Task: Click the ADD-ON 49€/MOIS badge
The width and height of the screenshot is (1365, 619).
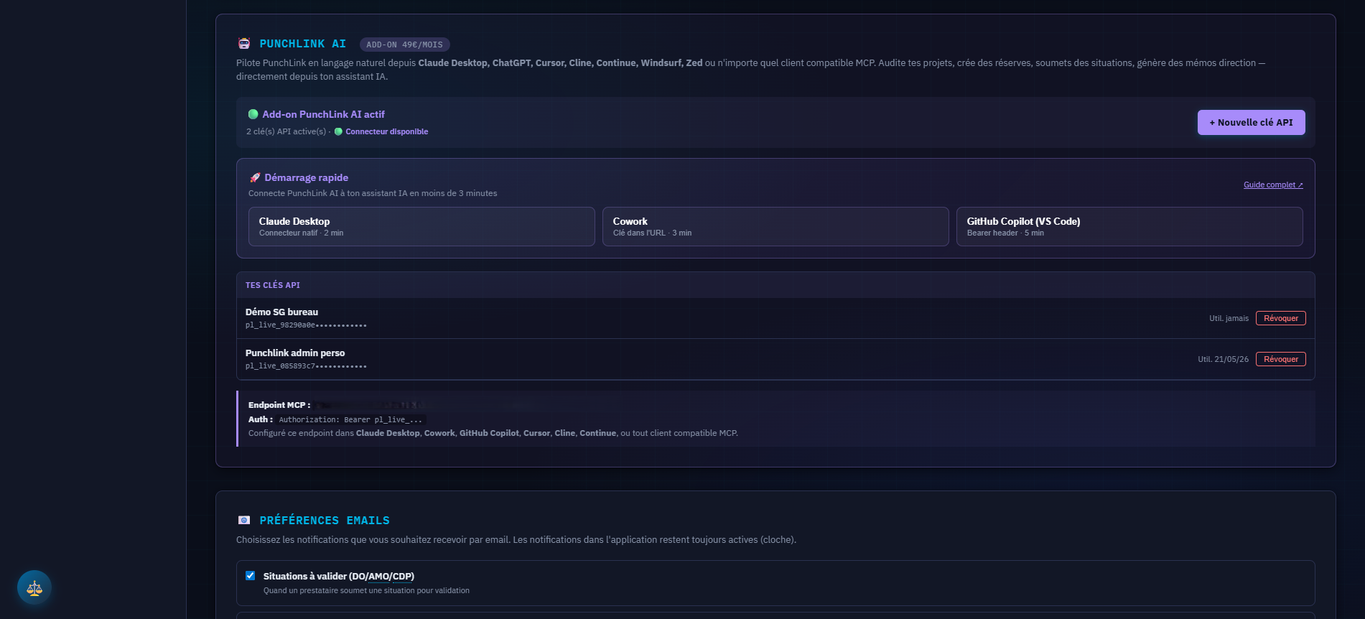Action: (x=404, y=45)
